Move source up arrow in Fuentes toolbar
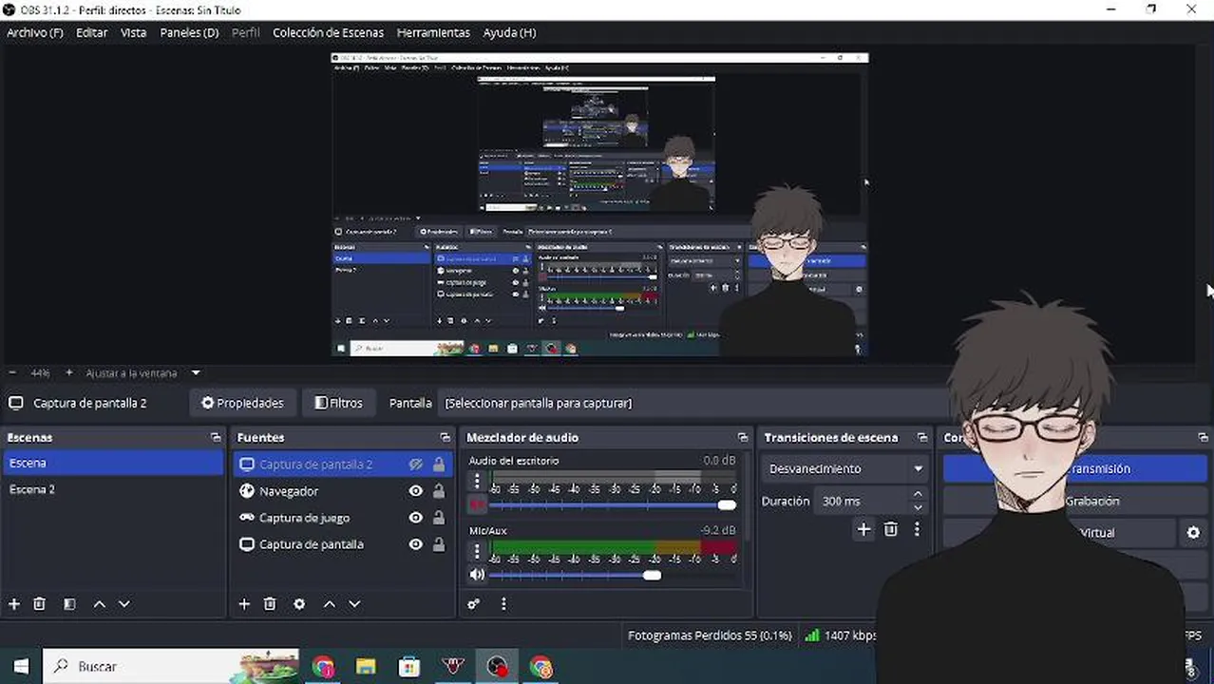This screenshot has height=684, width=1214. tap(330, 604)
